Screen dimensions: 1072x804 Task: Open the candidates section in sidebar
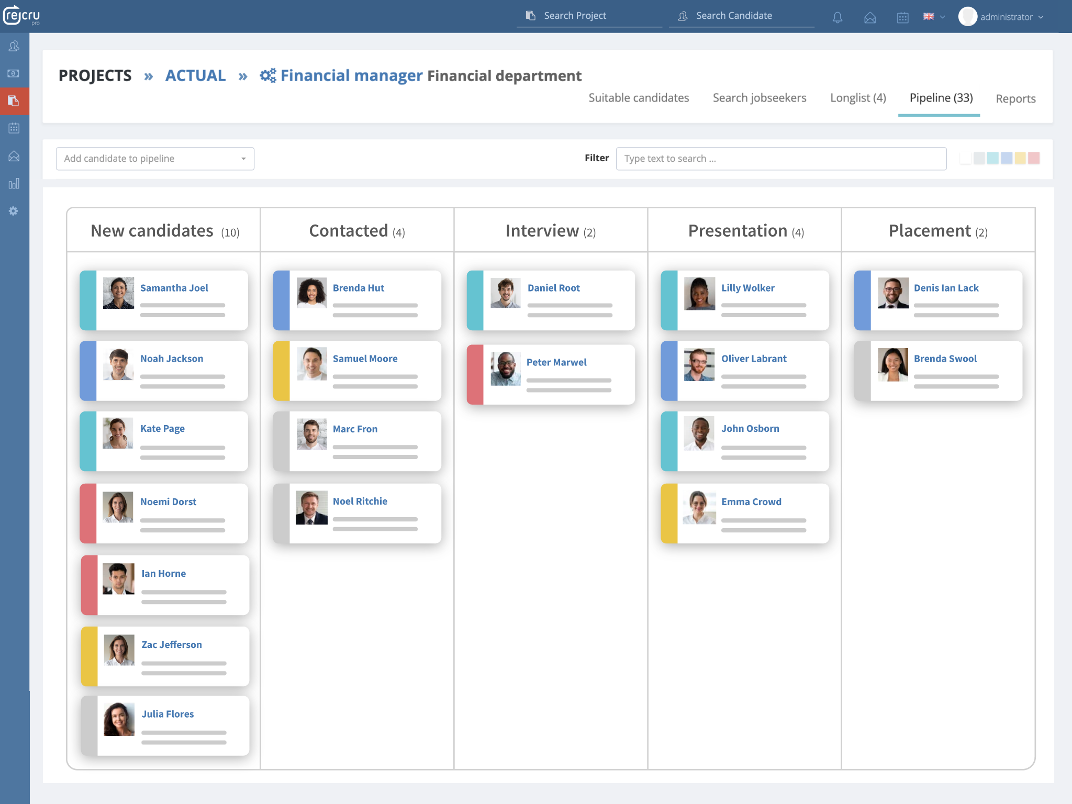point(14,46)
